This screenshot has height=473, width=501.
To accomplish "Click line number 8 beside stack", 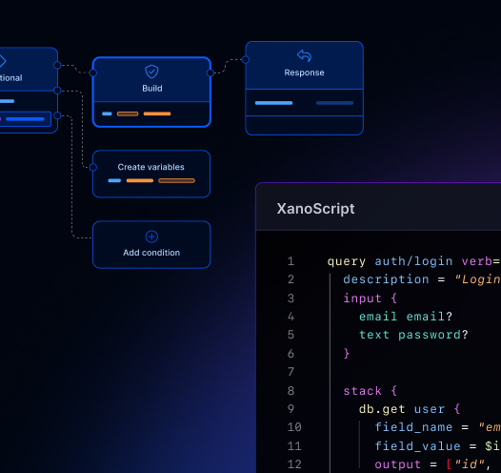I will point(291,390).
